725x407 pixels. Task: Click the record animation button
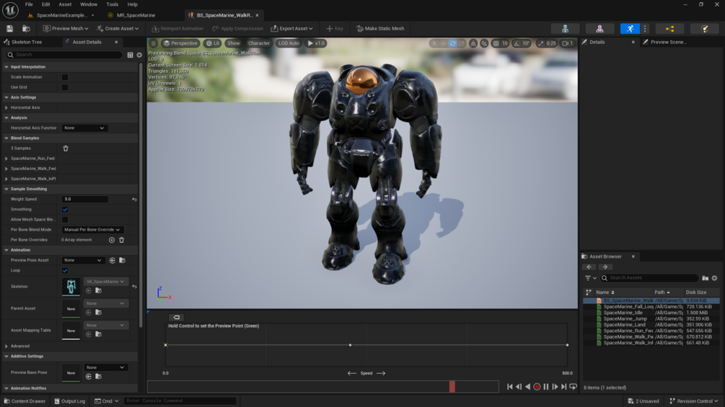pyautogui.click(x=537, y=387)
